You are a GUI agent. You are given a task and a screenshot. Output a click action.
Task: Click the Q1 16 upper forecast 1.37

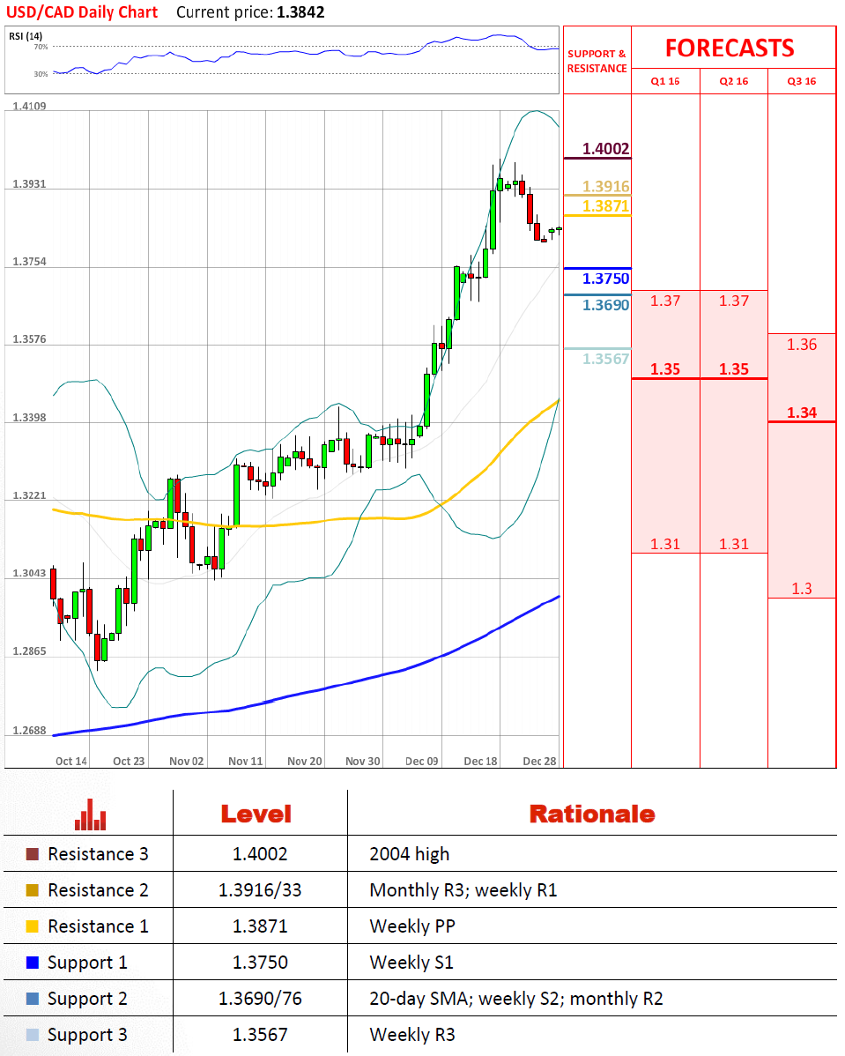point(665,301)
